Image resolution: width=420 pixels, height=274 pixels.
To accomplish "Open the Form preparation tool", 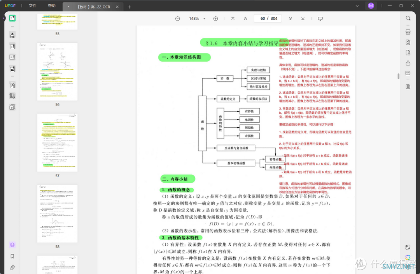I will coord(12,57).
